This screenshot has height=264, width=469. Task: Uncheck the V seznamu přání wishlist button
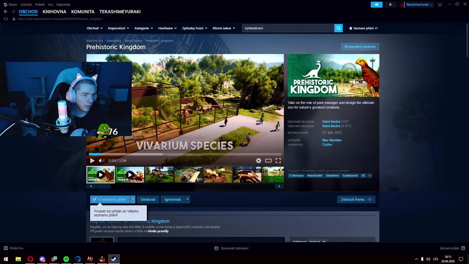click(x=110, y=199)
